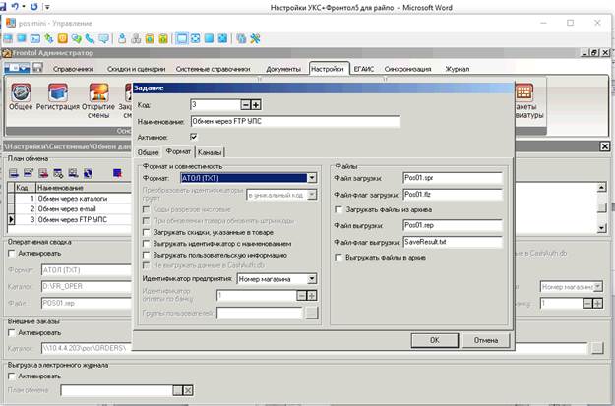Toggle Активировать under Внешние заказы
The image size is (615, 406).
(x=12, y=333)
